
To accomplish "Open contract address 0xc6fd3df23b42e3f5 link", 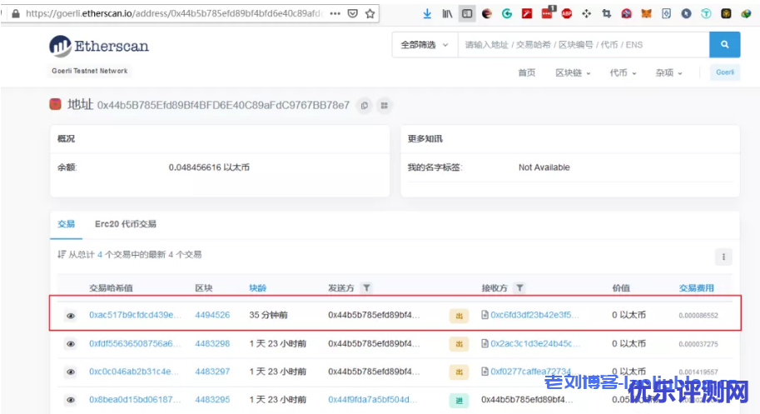I will pyautogui.click(x=534, y=316).
